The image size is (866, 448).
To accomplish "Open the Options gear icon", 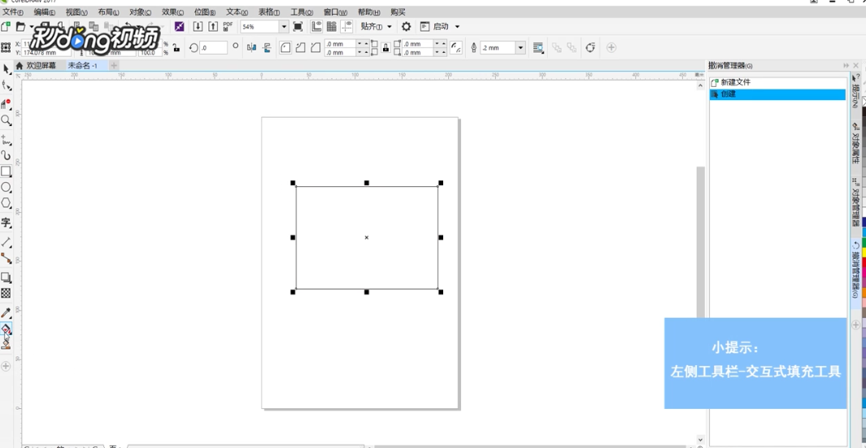I will click(406, 27).
